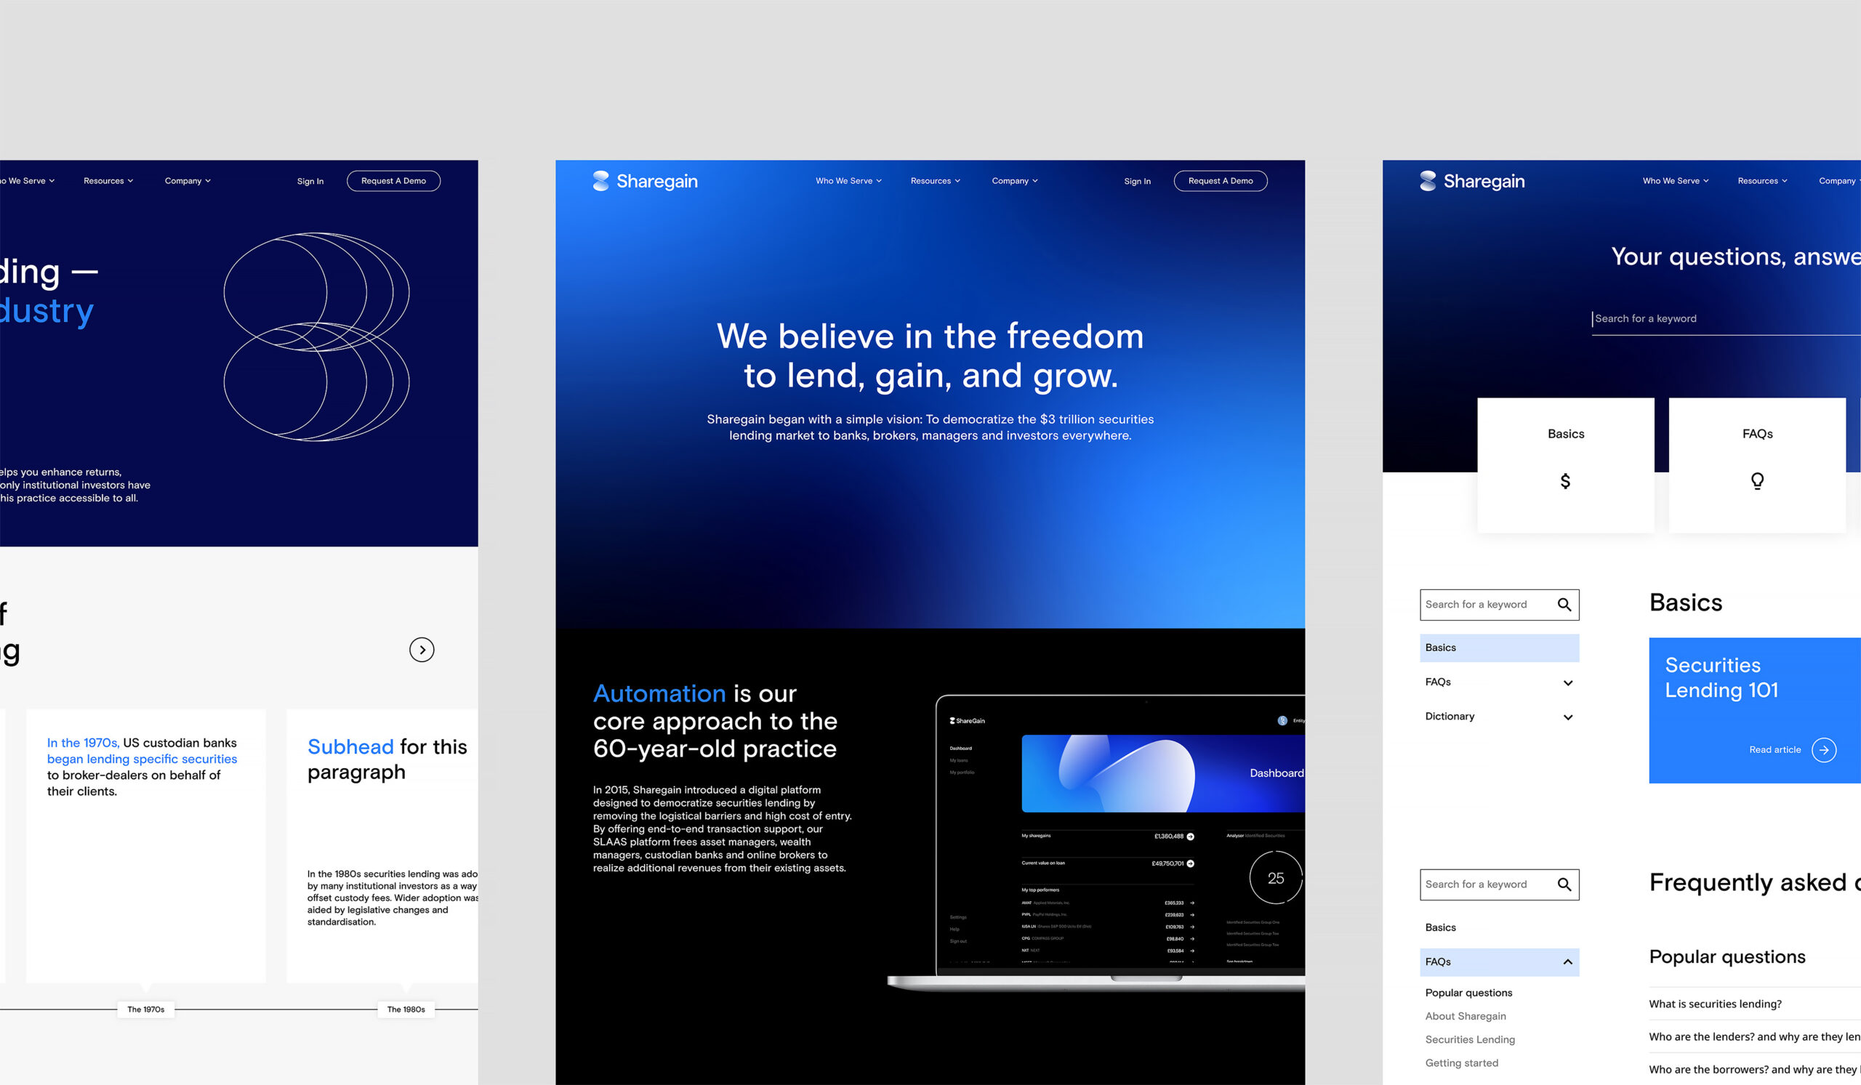
Task: Expand the Dictionary item in sidebar
Action: pos(1567,717)
